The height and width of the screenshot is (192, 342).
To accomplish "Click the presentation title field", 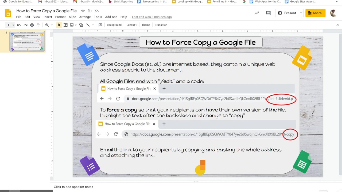I will (x=46, y=11).
